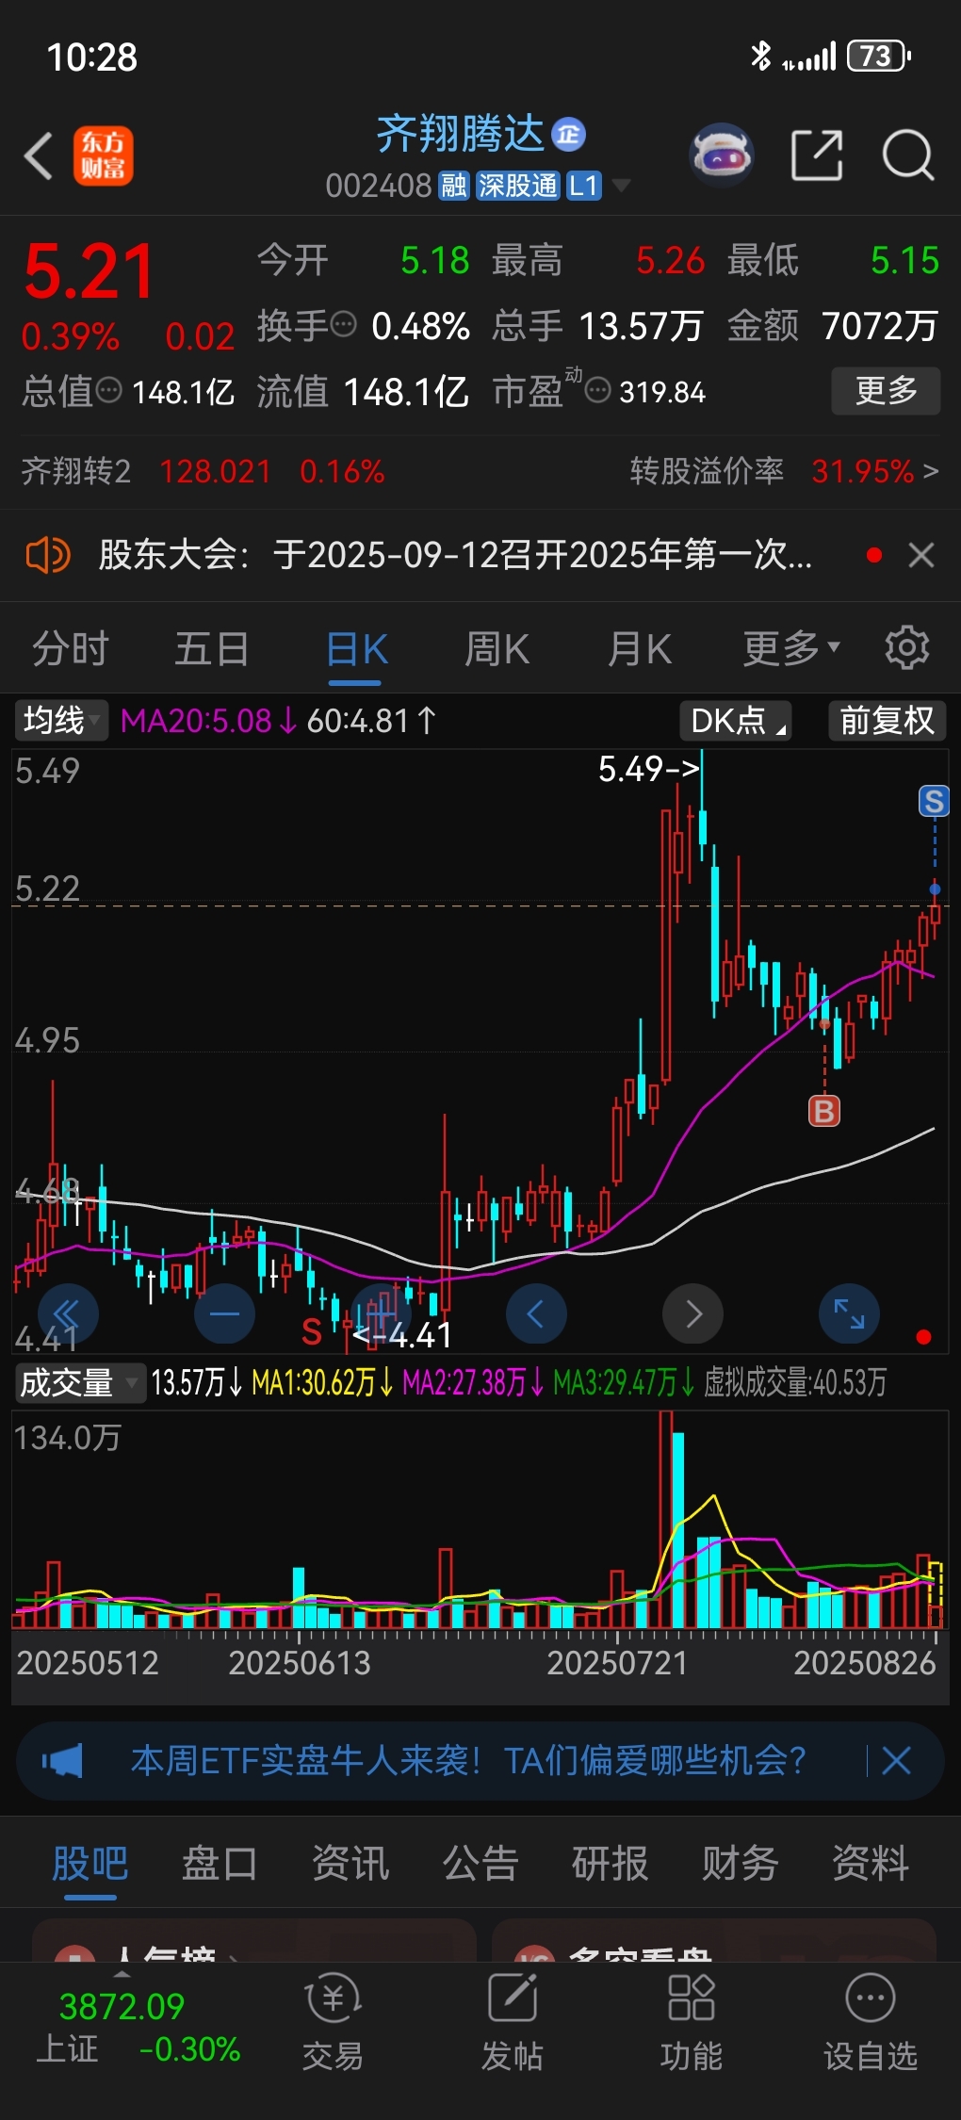Toggle the DK点 indicator
Viewport: 961px width, 2120px height.
pos(736,721)
